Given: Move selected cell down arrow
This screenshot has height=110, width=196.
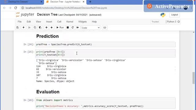Looking at the screenshot, I should point(51,28).
